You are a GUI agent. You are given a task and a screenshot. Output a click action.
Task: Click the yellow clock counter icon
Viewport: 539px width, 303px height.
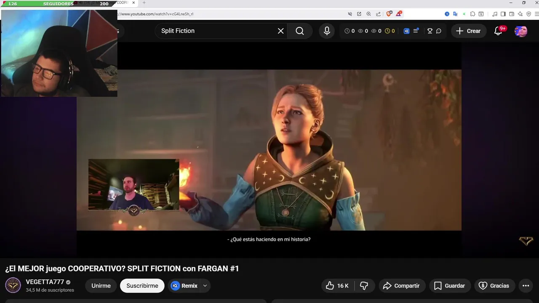(x=387, y=31)
